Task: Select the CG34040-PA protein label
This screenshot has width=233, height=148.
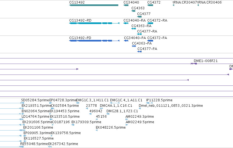Action: tap(135, 38)
